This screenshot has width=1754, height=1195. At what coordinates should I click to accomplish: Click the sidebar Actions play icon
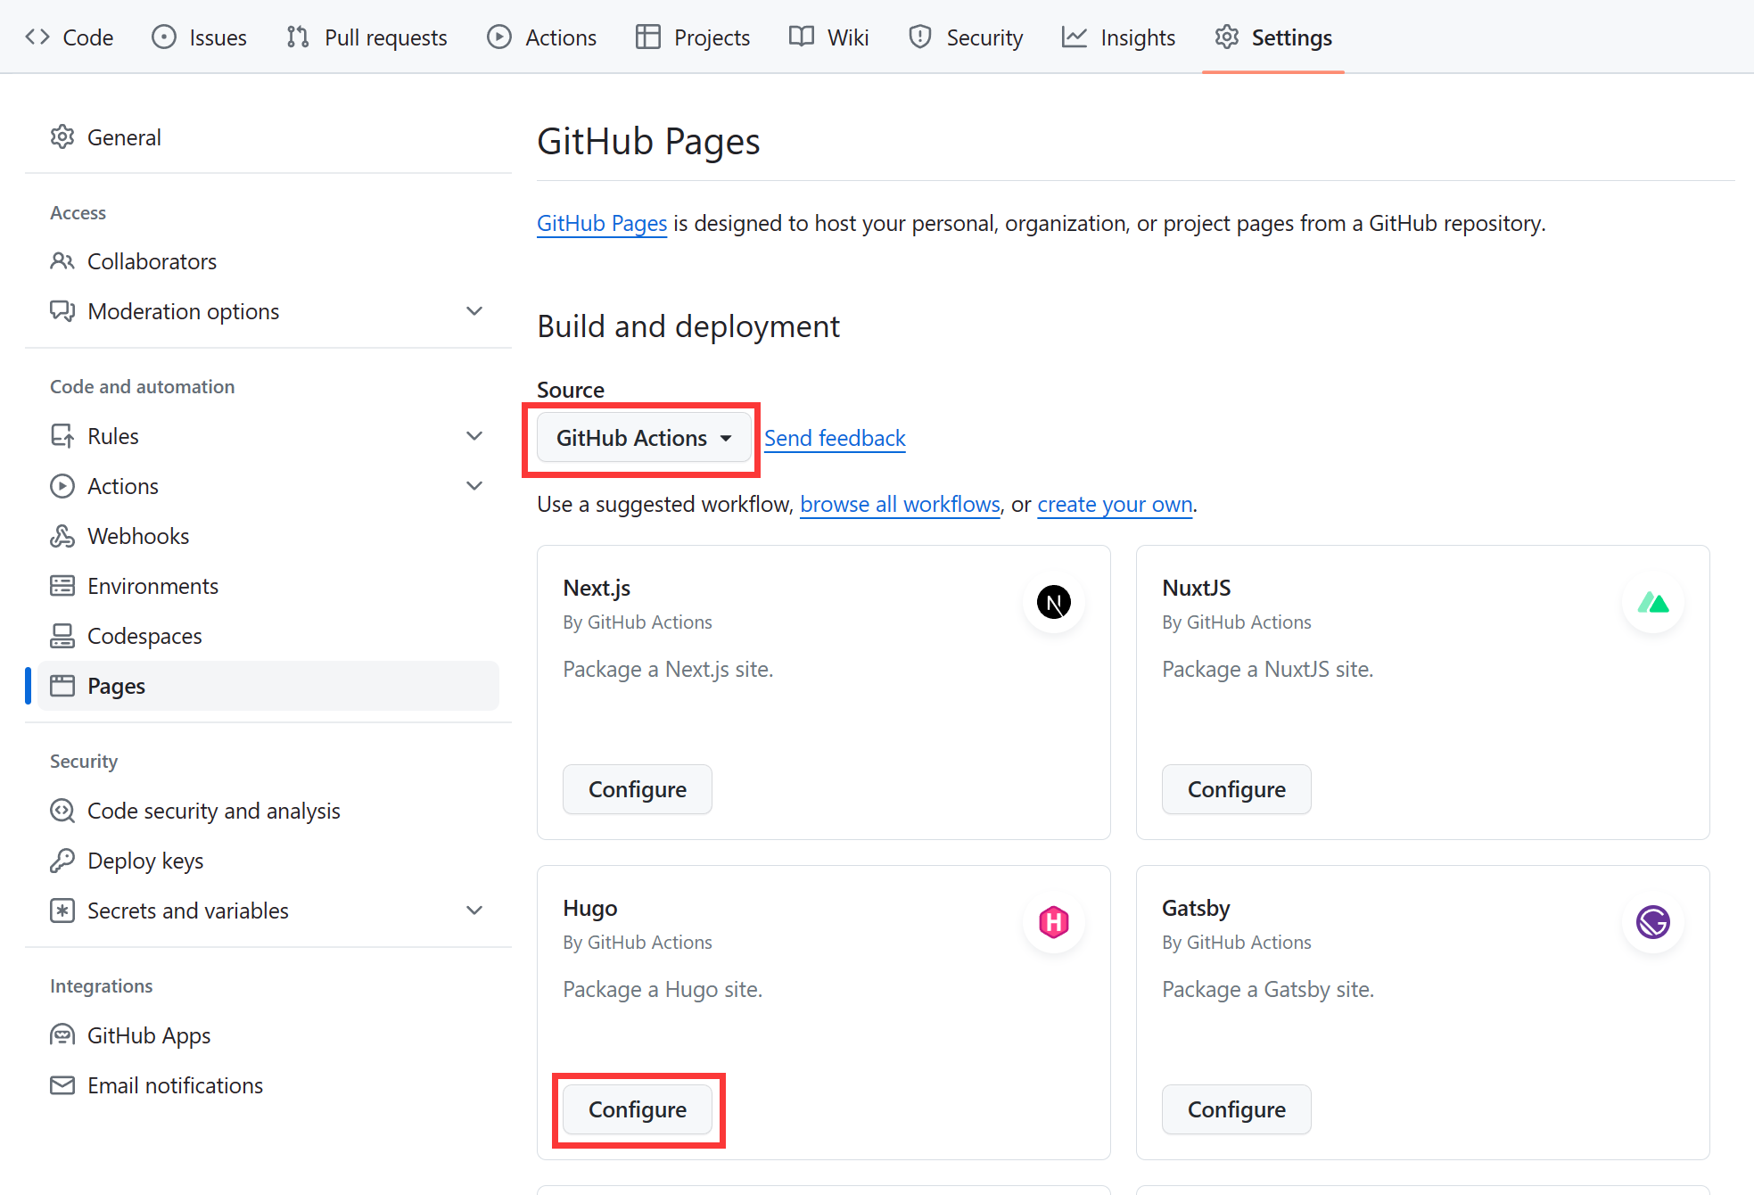pyautogui.click(x=62, y=486)
